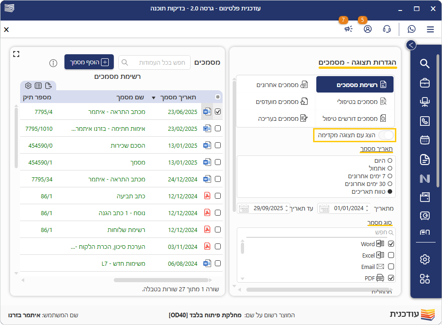This screenshot has height=325, width=442.
Task: Open the user profile icon
Action: pos(367,29)
